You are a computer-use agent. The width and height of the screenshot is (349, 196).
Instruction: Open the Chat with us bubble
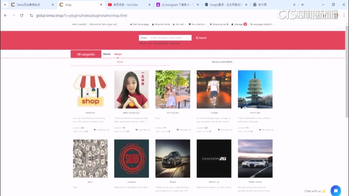335,191
